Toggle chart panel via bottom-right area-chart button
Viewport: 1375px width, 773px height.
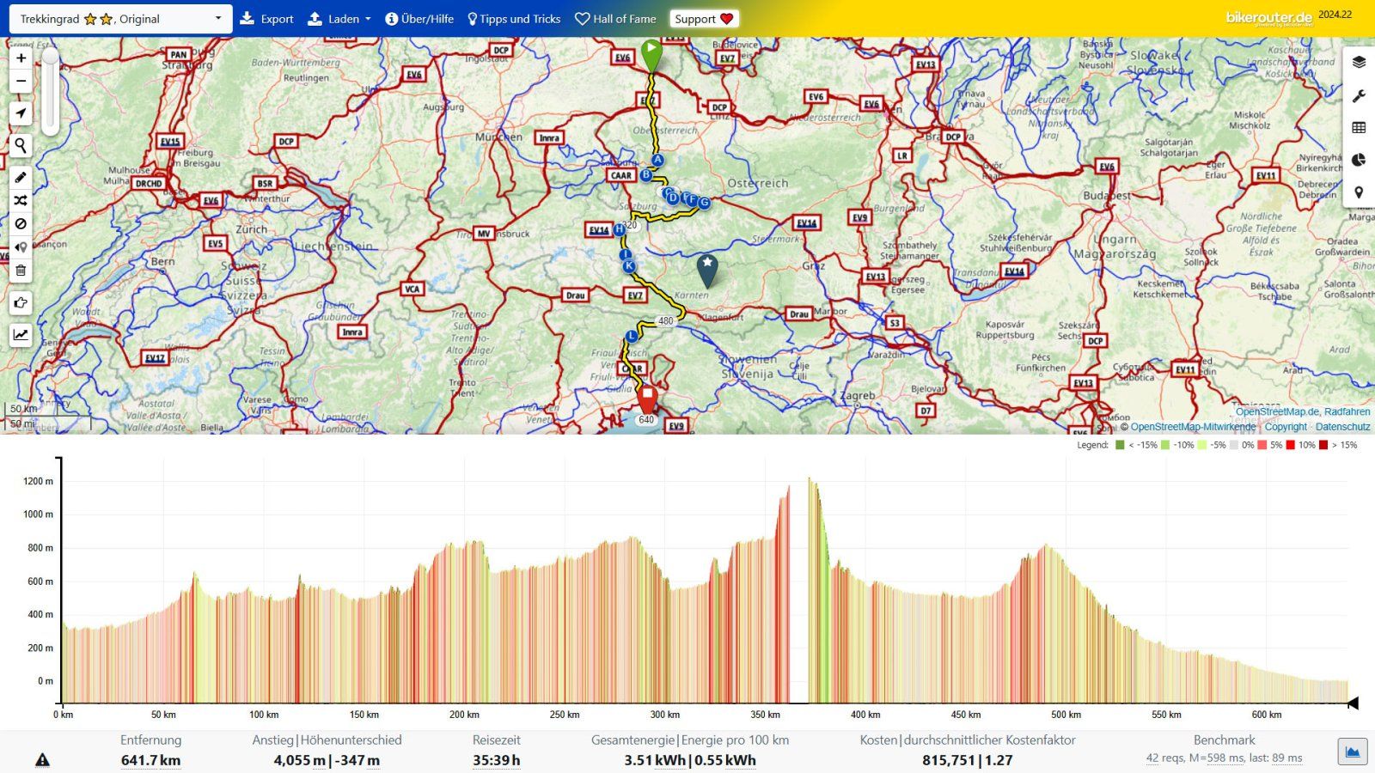(x=1352, y=752)
